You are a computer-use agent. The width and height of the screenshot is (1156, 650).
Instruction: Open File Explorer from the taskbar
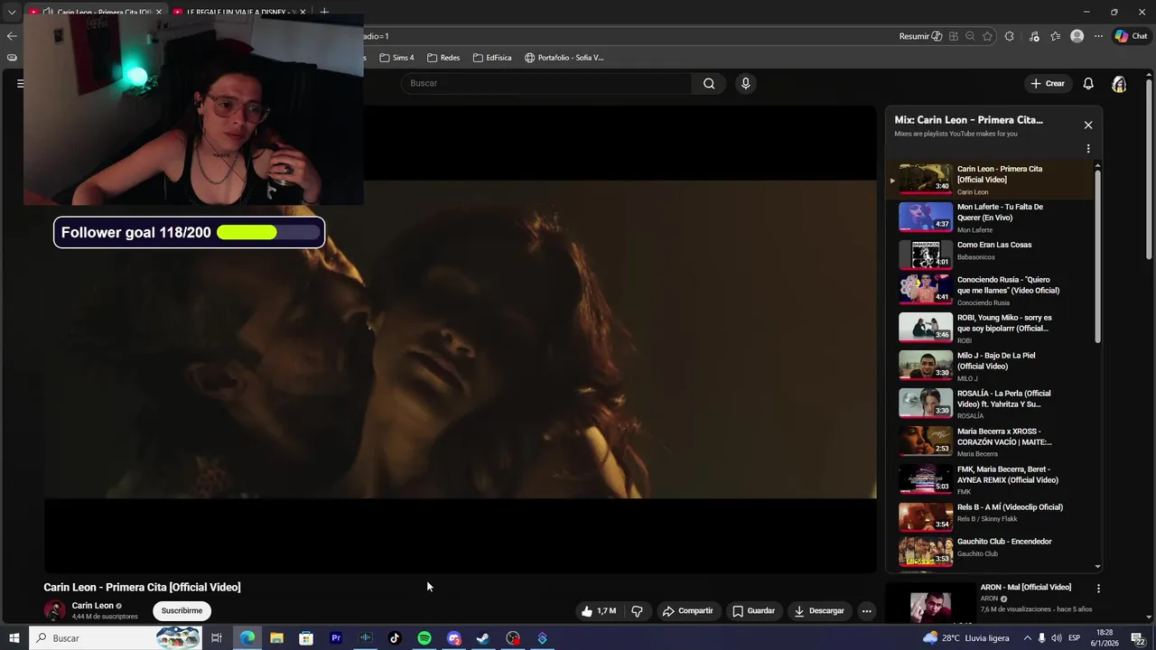click(x=276, y=638)
